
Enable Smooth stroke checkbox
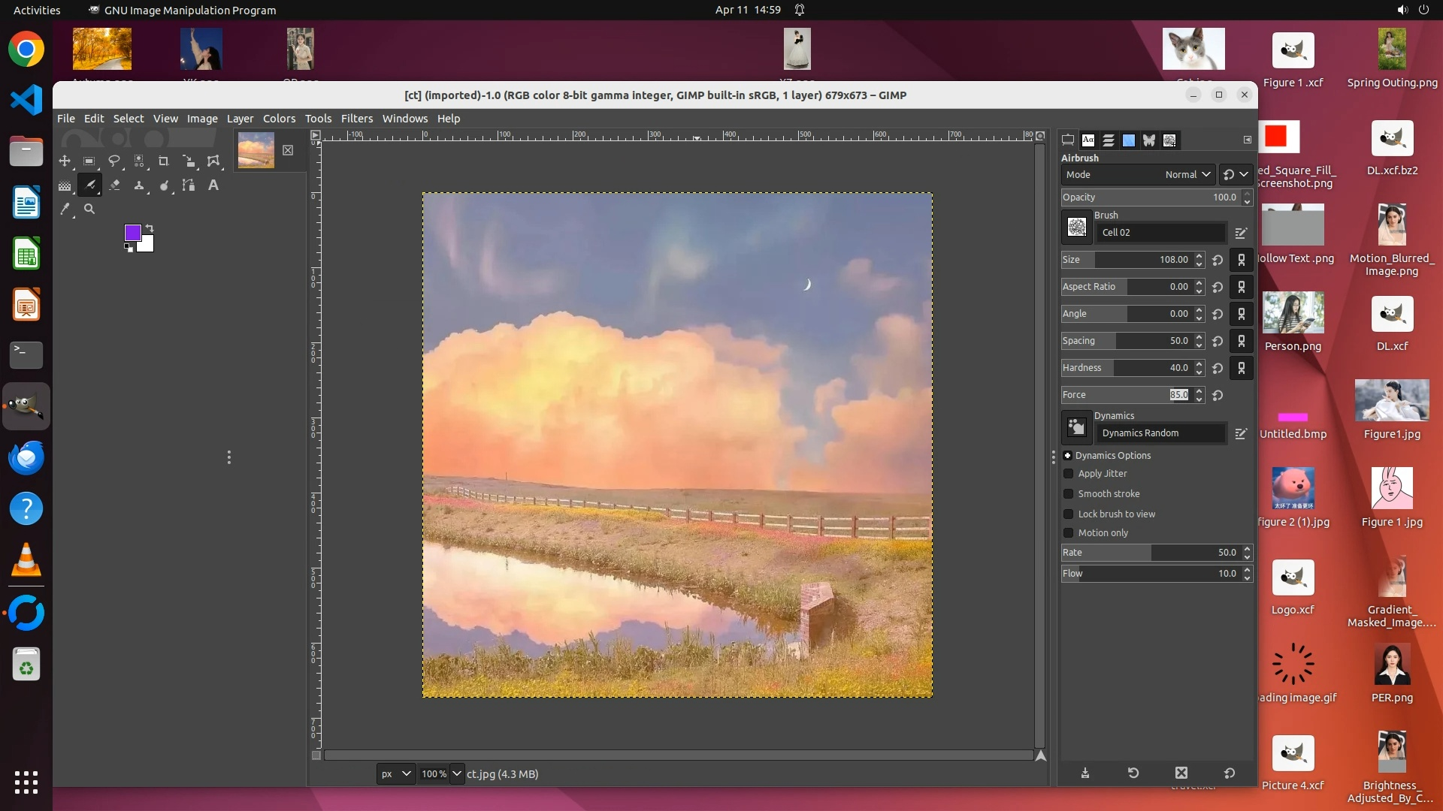pyautogui.click(x=1068, y=494)
